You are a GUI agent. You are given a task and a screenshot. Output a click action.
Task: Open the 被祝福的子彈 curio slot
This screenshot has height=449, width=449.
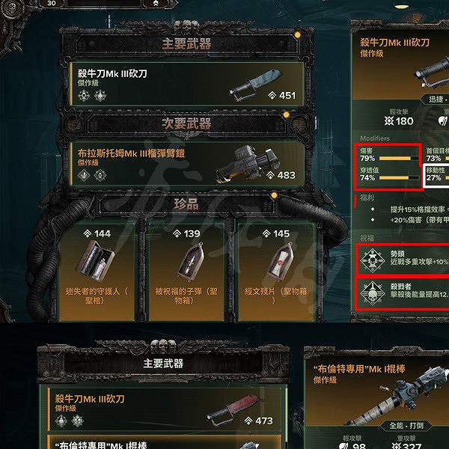coord(186,272)
